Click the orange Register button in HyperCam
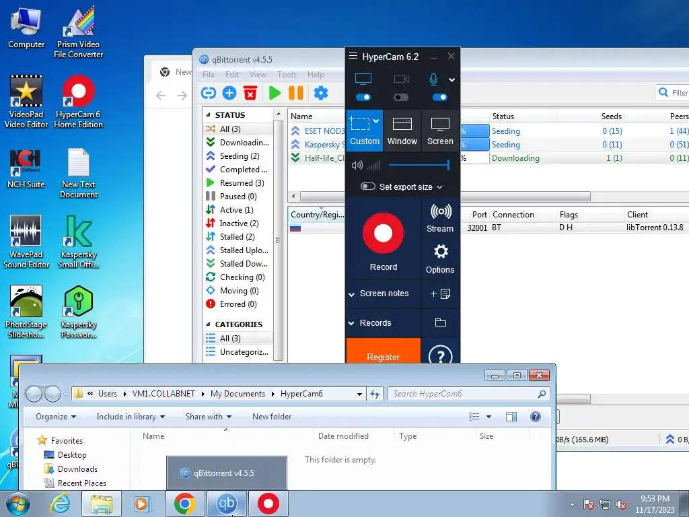The image size is (689, 517). coord(383,351)
